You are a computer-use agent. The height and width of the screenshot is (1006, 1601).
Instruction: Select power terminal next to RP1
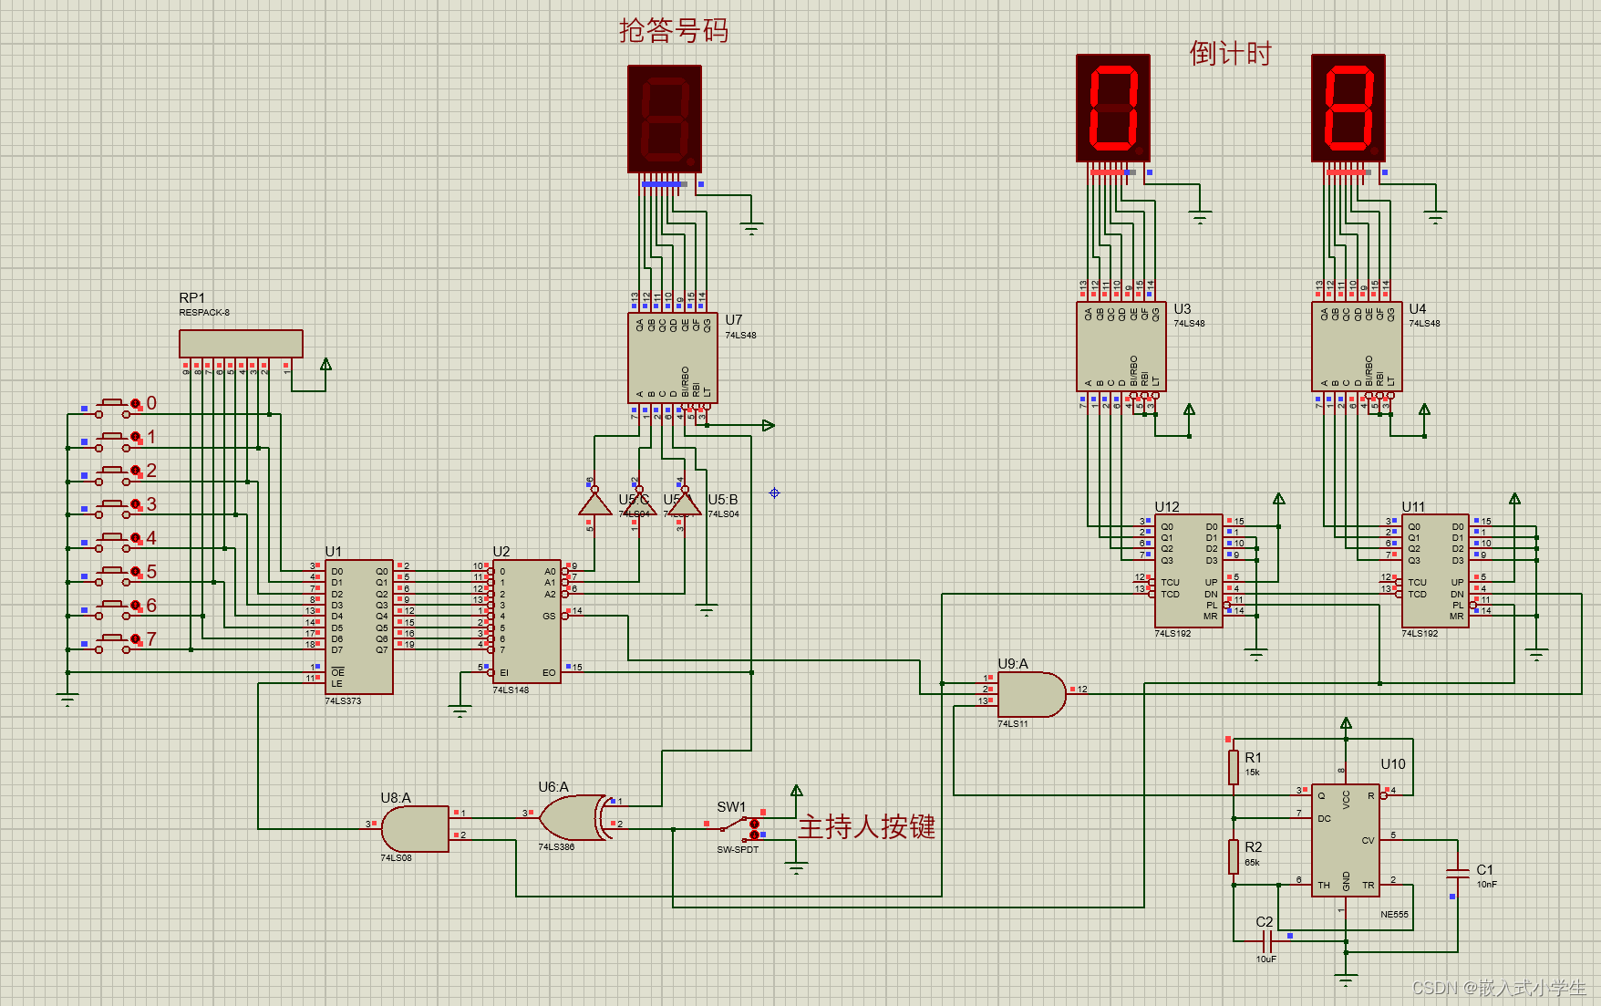tap(325, 365)
